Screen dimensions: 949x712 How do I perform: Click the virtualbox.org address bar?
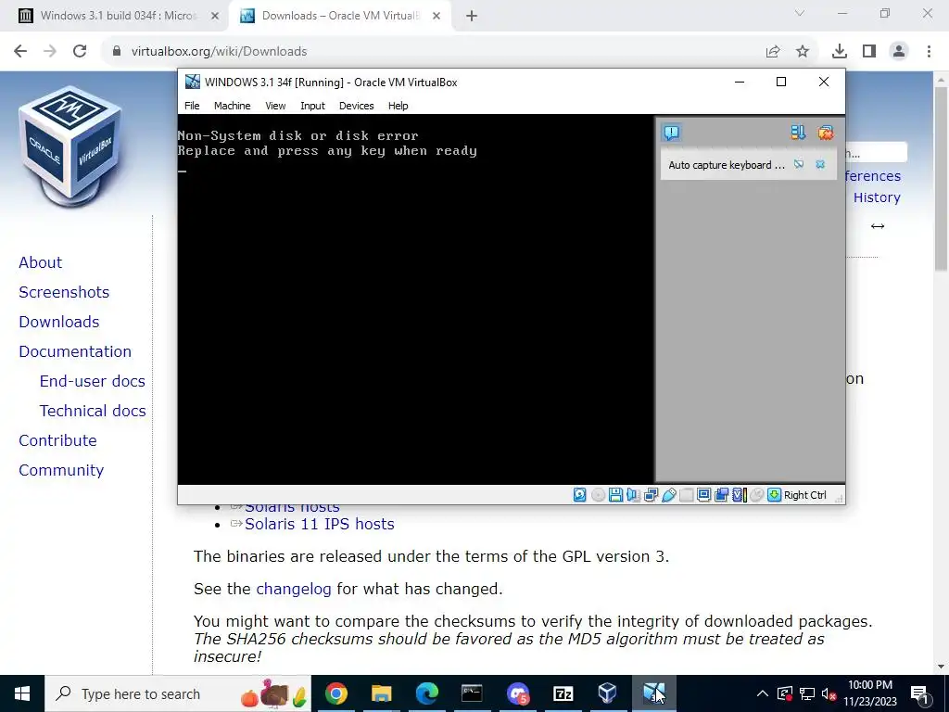point(436,52)
